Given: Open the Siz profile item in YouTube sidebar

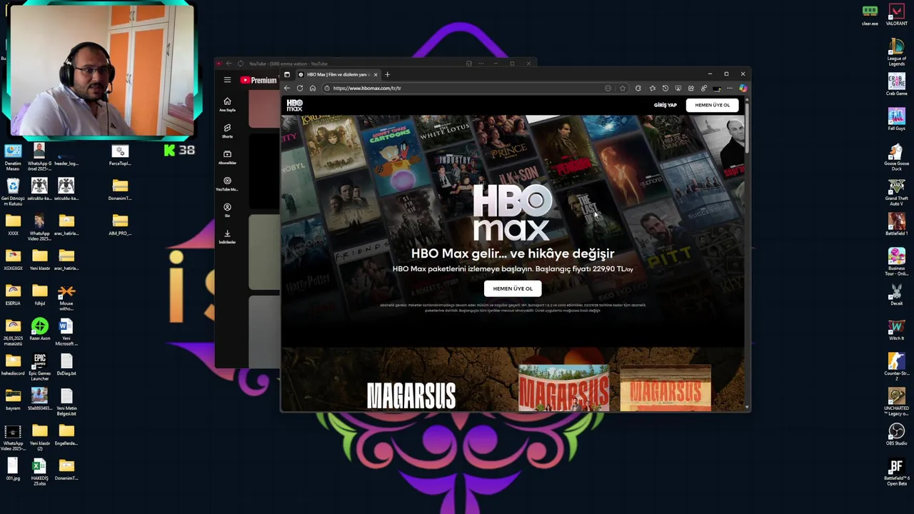Looking at the screenshot, I should 227,210.
